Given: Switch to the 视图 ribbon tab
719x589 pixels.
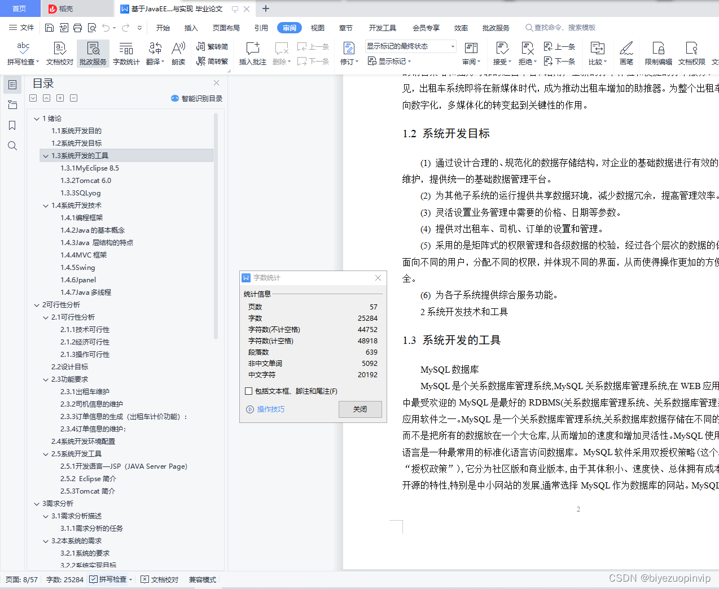Looking at the screenshot, I should 318,28.
